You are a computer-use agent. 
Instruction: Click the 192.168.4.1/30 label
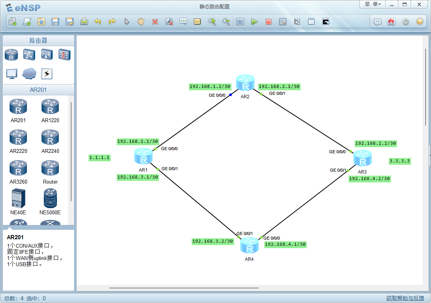coord(285,244)
